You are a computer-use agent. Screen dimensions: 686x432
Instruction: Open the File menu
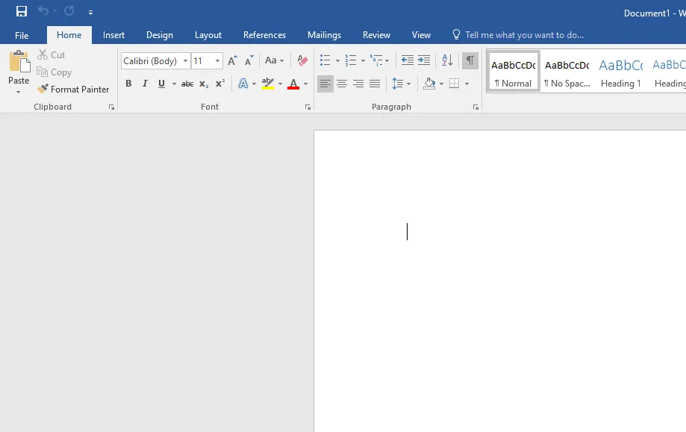click(x=22, y=35)
